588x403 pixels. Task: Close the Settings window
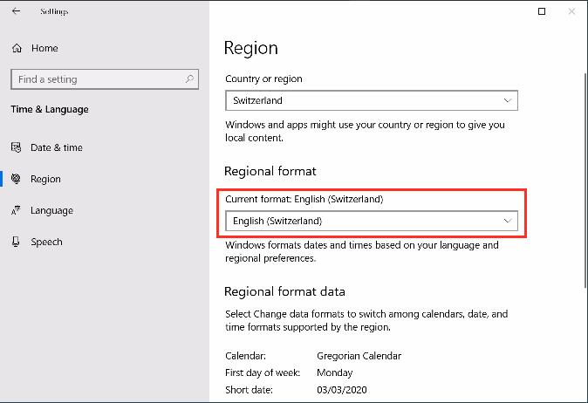pos(573,12)
